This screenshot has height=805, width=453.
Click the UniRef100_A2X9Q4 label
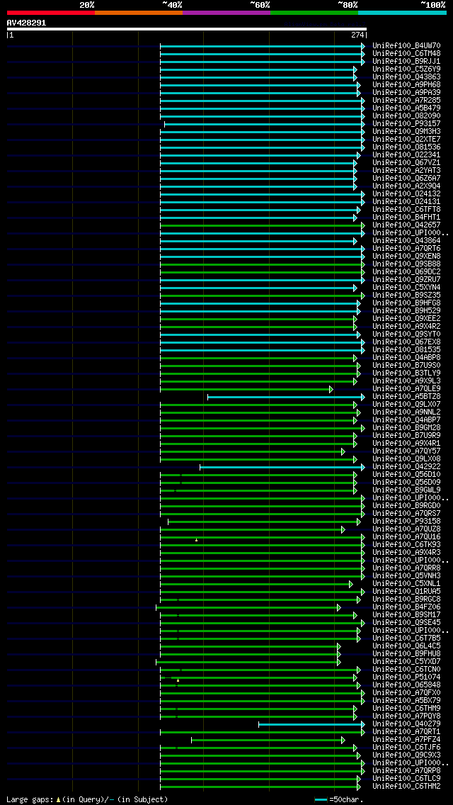(x=406, y=186)
